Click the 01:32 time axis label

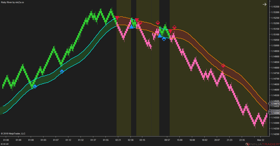(81, 140)
